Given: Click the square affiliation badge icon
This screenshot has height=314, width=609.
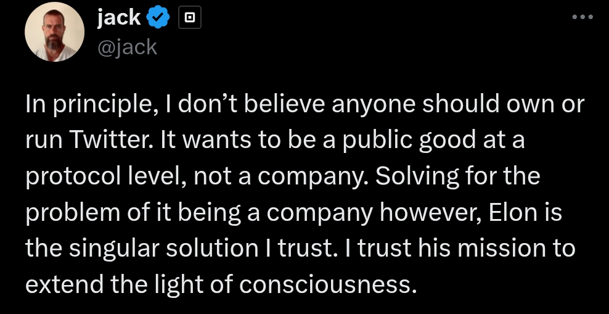Looking at the screenshot, I should click(x=189, y=19).
